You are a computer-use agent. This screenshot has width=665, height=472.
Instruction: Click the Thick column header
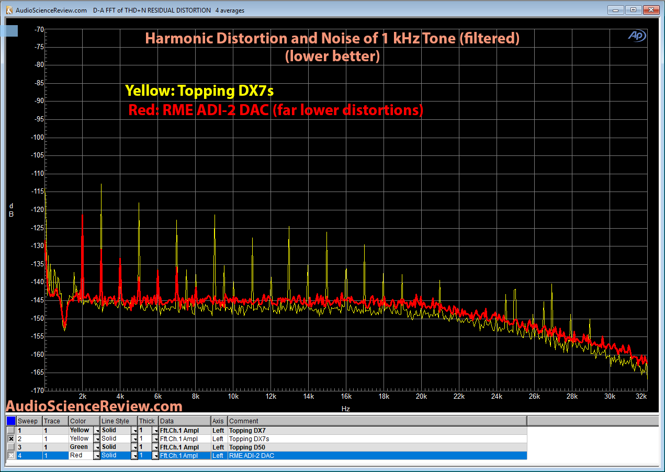click(x=148, y=421)
